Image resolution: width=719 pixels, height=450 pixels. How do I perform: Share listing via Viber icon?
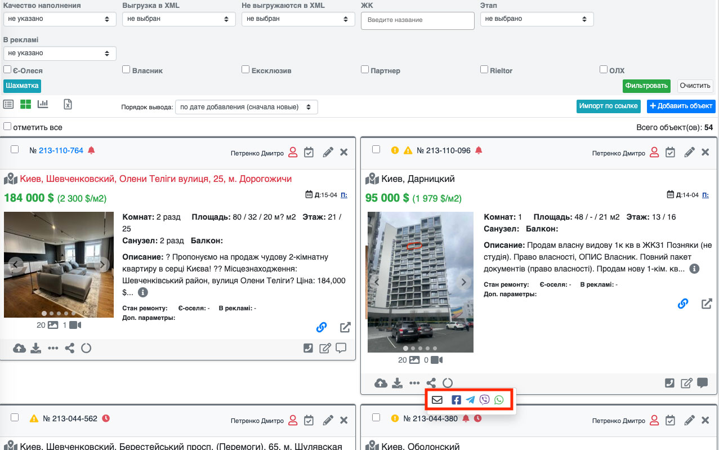coord(484,400)
